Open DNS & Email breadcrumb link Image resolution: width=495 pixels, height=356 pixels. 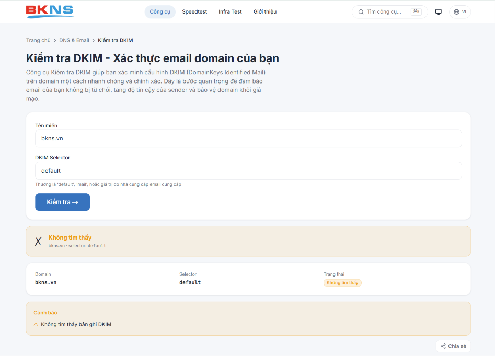coord(74,40)
